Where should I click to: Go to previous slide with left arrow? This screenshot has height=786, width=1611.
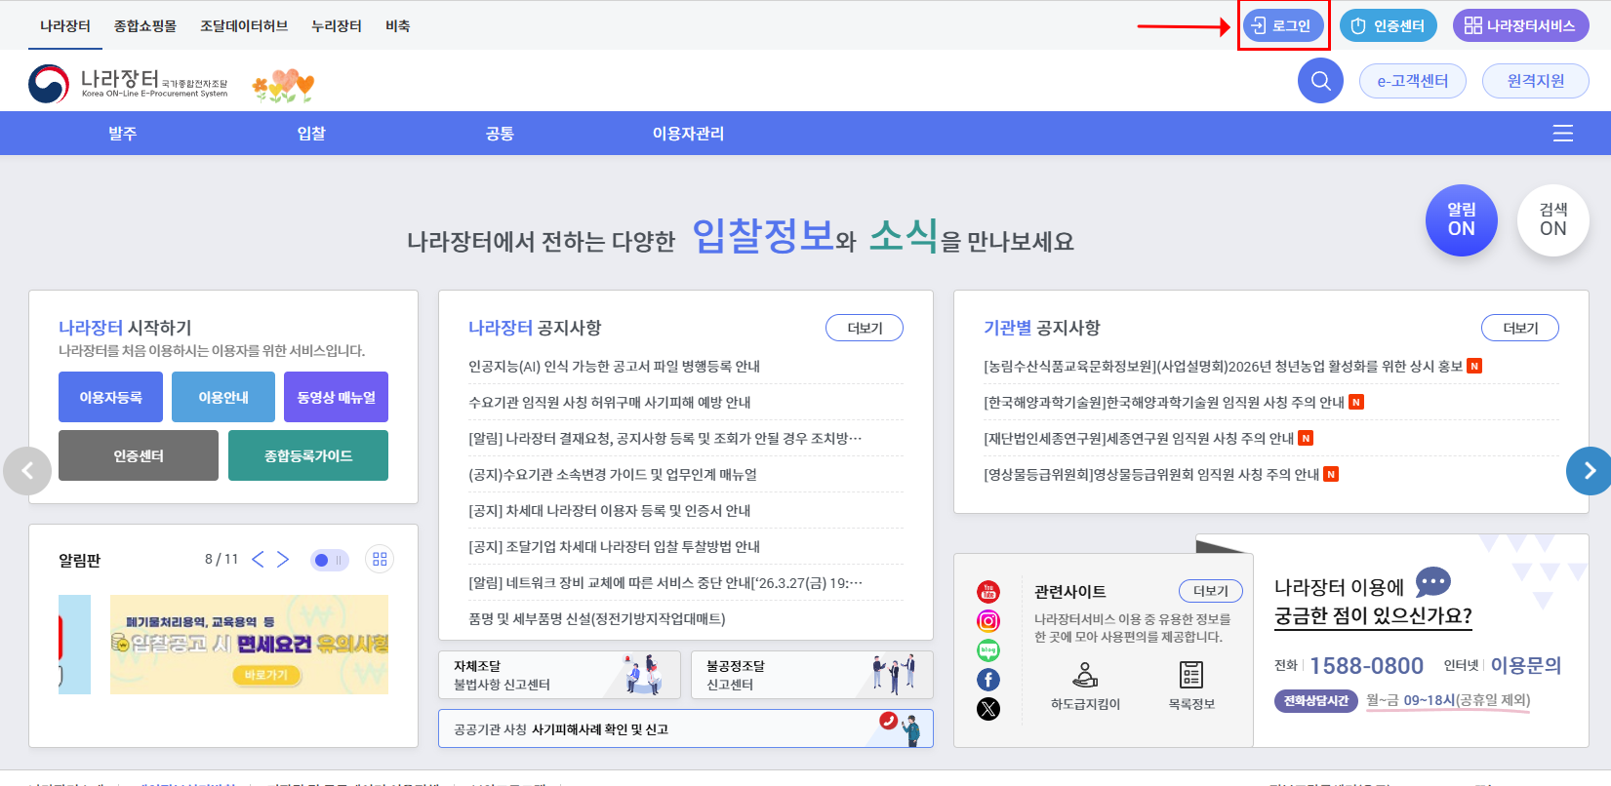27,471
